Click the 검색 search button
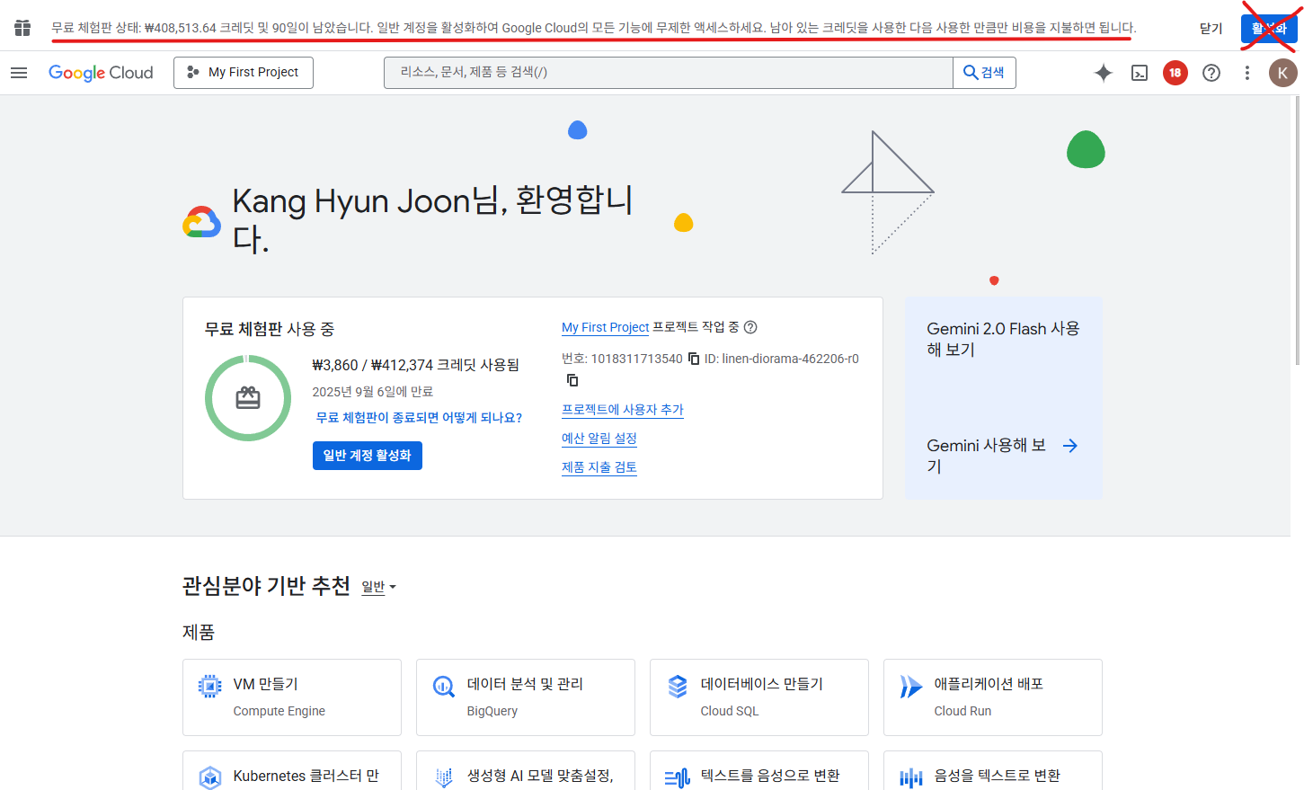This screenshot has width=1304, height=790. [984, 73]
